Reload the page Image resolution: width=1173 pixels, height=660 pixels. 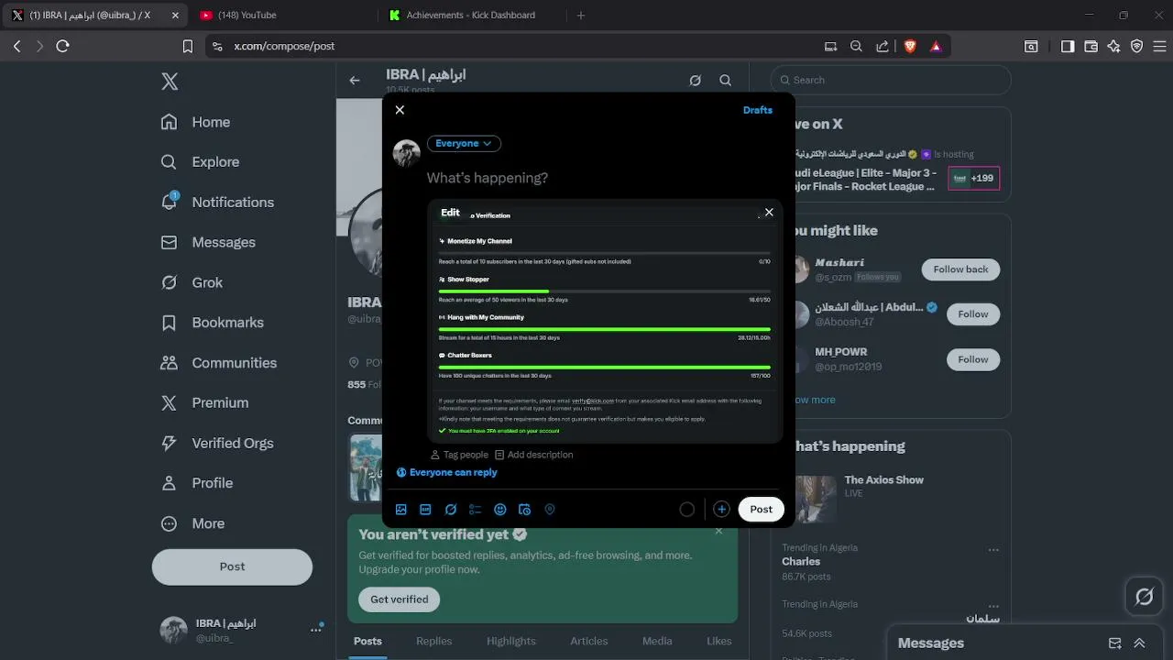click(x=63, y=46)
